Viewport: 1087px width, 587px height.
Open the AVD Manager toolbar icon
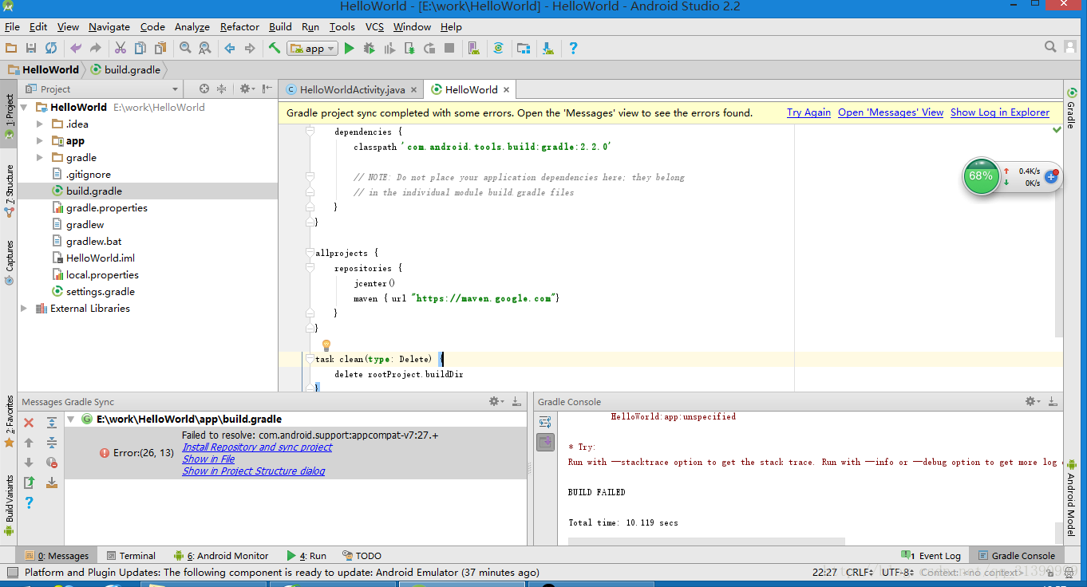[x=474, y=48]
